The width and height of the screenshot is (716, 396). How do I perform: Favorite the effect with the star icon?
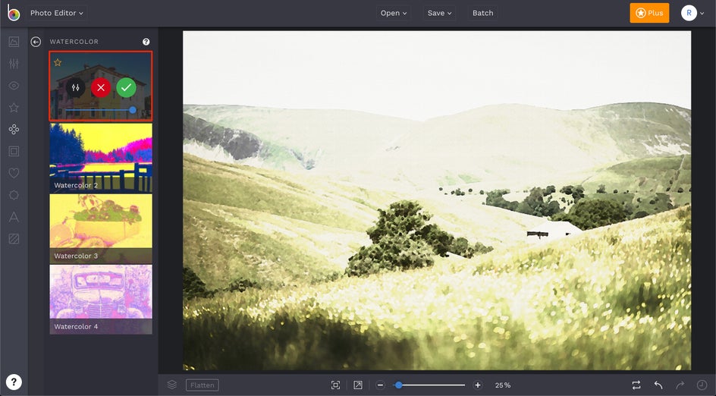click(58, 62)
